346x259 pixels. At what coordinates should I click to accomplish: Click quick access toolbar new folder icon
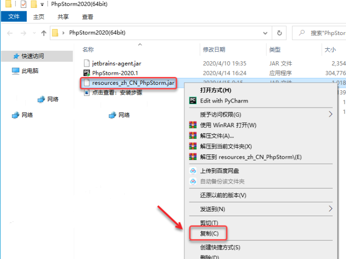tap(34, 4)
